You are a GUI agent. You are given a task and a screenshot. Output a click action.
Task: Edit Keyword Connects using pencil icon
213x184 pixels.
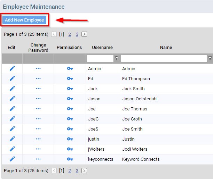tap(12, 159)
